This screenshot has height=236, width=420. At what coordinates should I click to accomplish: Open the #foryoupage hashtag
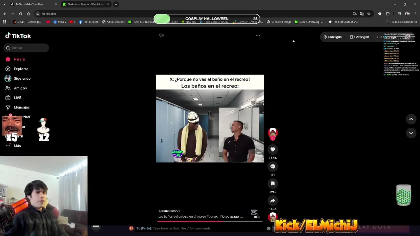point(229,217)
